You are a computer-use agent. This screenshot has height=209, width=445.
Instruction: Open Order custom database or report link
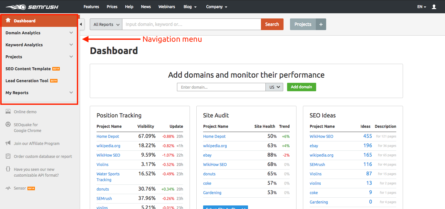(x=43, y=156)
